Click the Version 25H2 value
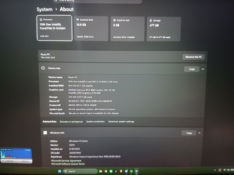 [x=72, y=145]
